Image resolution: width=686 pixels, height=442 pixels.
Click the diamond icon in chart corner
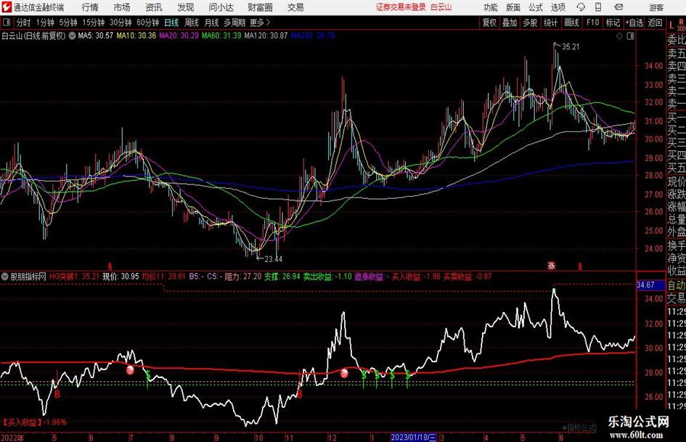[x=619, y=36]
